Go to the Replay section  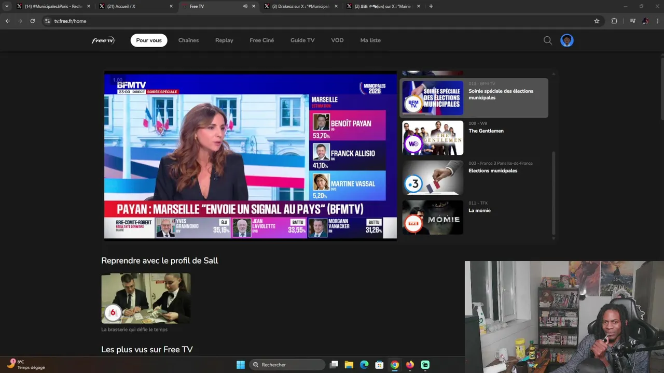[224, 40]
